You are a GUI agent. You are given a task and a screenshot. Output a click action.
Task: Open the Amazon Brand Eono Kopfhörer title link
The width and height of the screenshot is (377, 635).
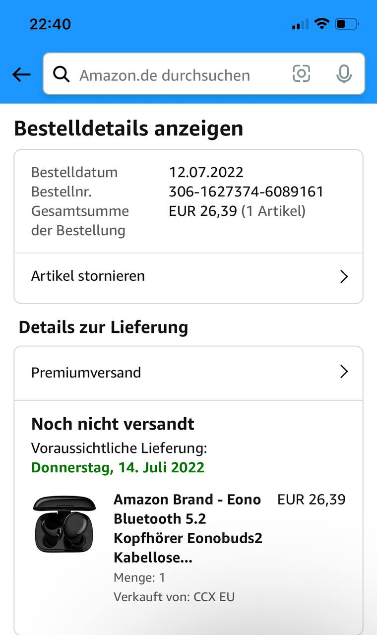pyautogui.click(x=188, y=528)
